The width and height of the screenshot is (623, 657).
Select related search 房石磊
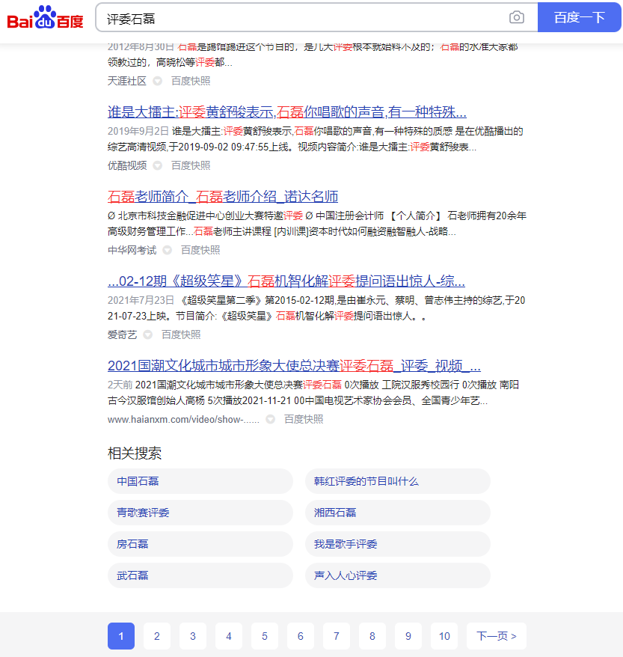(x=200, y=544)
